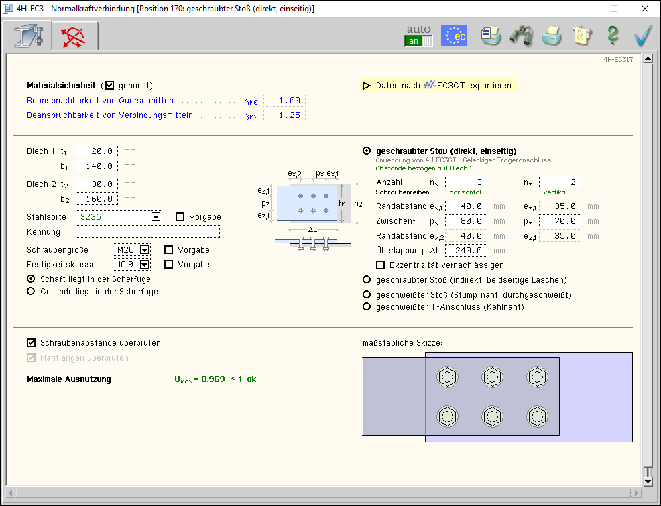This screenshot has height=506, width=661.
Task: Switch to the steel profile connection tab
Action: click(27, 36)
